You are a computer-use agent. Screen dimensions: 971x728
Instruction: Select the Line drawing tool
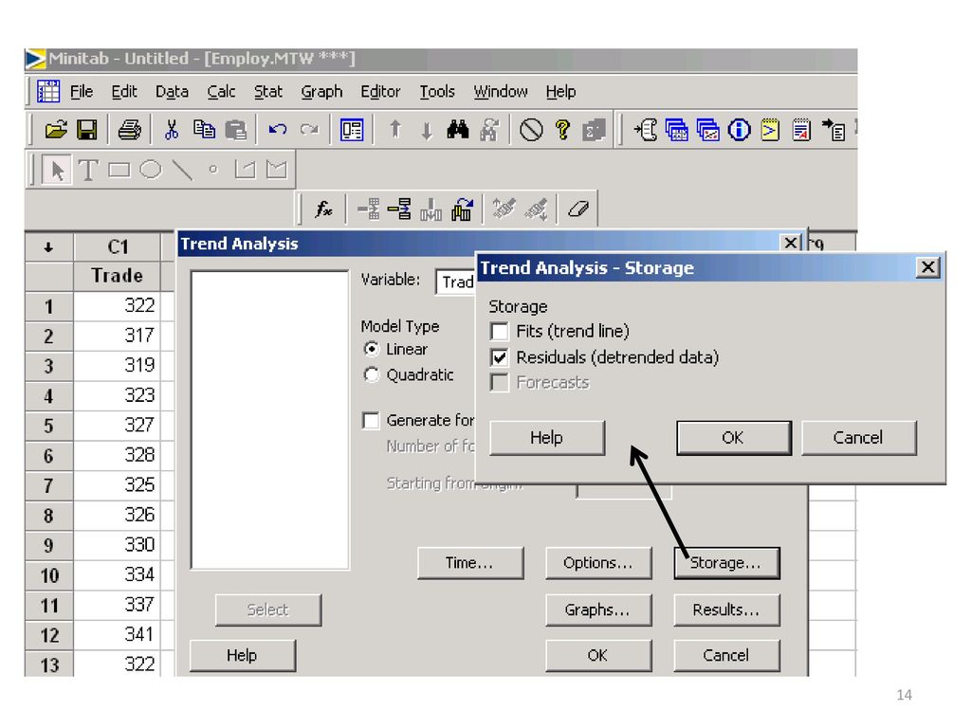click(182, 171)
